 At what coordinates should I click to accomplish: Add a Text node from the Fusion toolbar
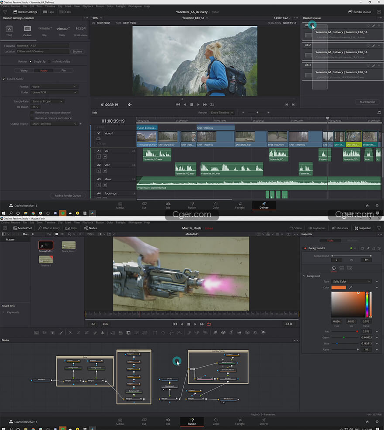[x=52, y=333]
